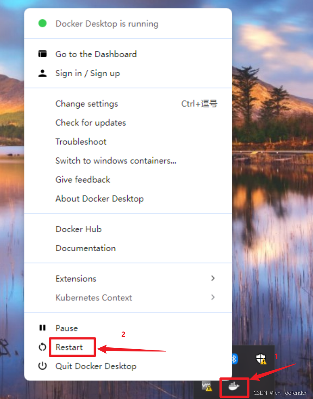This screenshot has width=313, height=399.
Task: Expand the Extensions submenu arrow
Action: pos(213,278)
